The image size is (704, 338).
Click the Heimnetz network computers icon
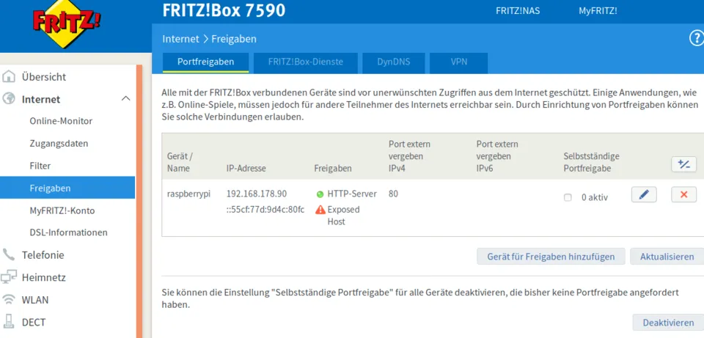pyautogui.click(x=9, y=277)
